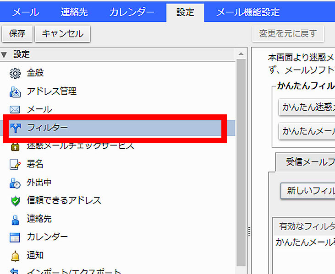Click the 新しいフィル button
The height and width of the screenshot is (274, 335).
click(x=308, y=191)
